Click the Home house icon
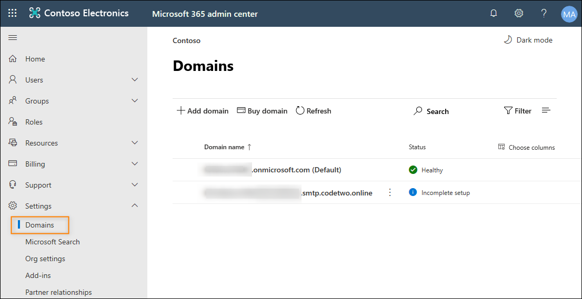This screenshot has width=582, height=299. (x=13, y=59)
